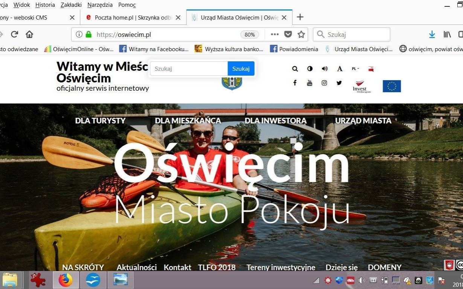Open the Twitter icon

pyautogui.click(x=339, y=83)
